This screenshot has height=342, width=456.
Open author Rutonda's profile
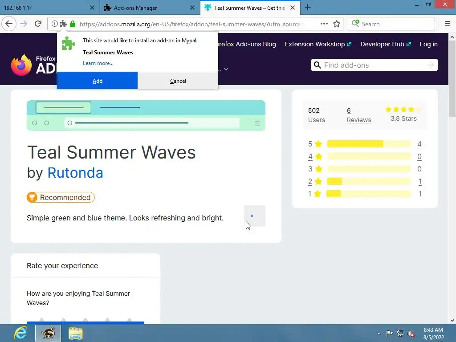[x=75, y=172]
